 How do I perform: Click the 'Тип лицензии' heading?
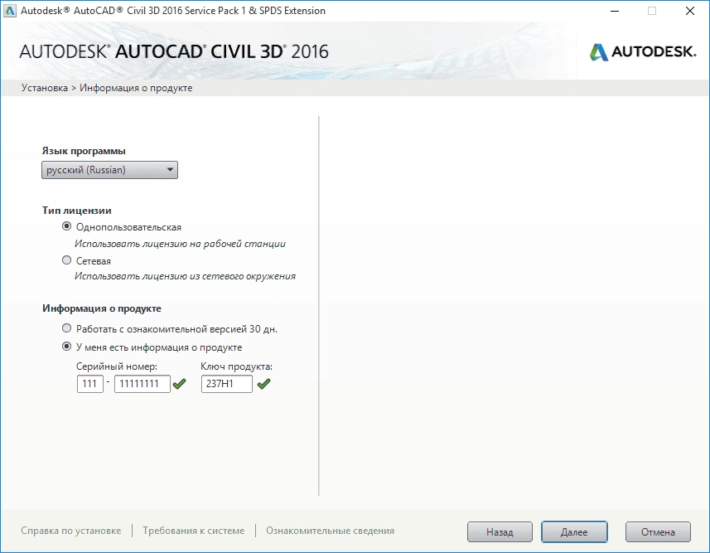[x=77, y=211]
